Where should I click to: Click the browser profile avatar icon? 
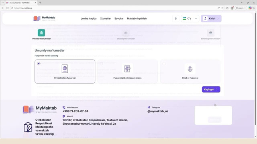coord(232,8)
